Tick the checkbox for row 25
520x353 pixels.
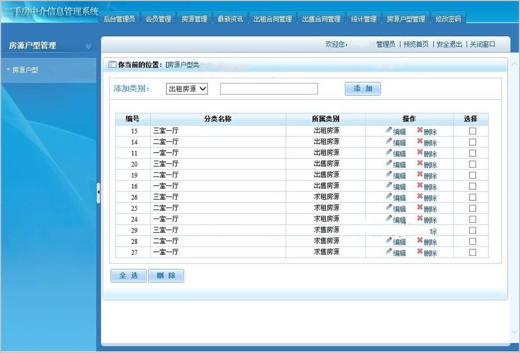[x=473, y=208]
